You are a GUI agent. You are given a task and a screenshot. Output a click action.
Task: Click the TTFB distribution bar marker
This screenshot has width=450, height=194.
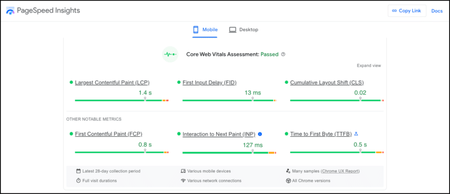pos(360,151)
